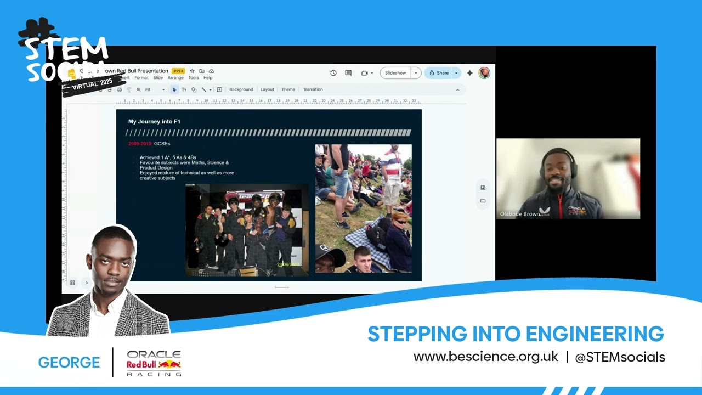This screenshot has width=702, height=395.
Task: Click the Layout button
Action: (x=267, y=89)
